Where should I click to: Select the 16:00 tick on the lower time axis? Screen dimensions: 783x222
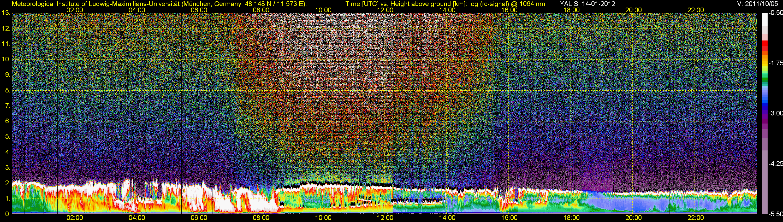coord(509,218)
